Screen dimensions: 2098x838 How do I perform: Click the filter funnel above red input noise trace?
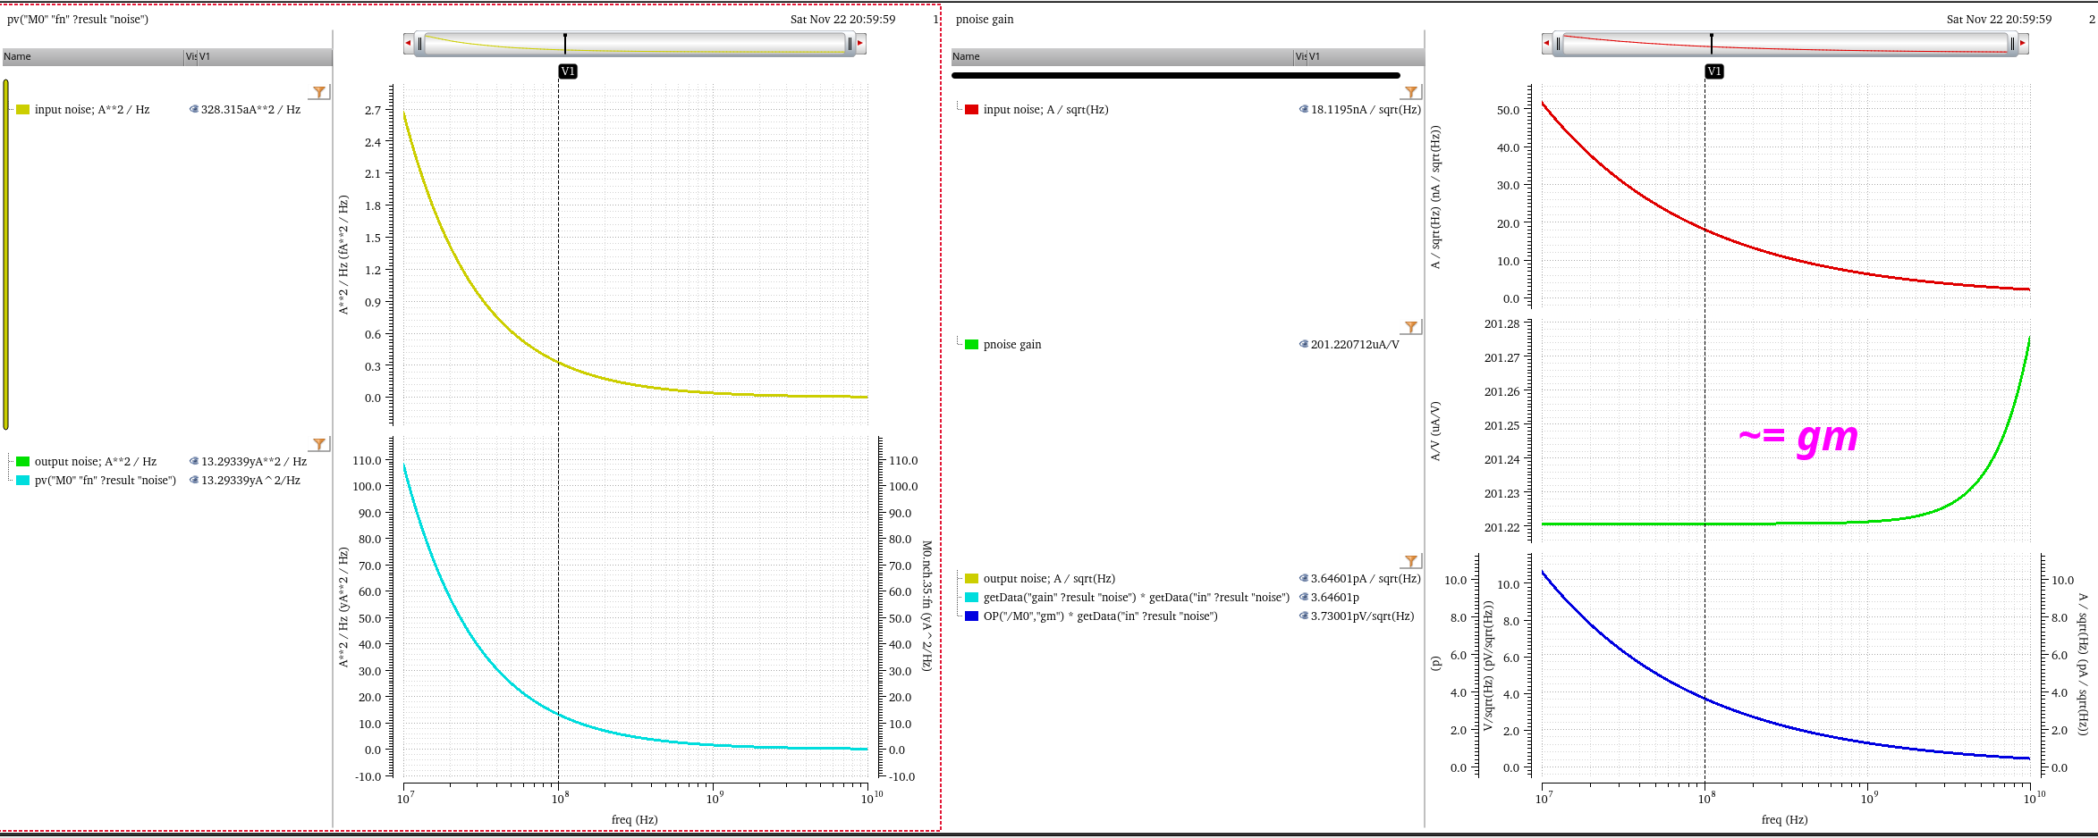pos(1410,92)
